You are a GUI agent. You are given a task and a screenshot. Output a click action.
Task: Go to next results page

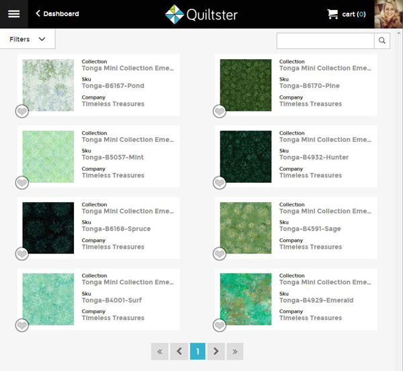(216, 352)
